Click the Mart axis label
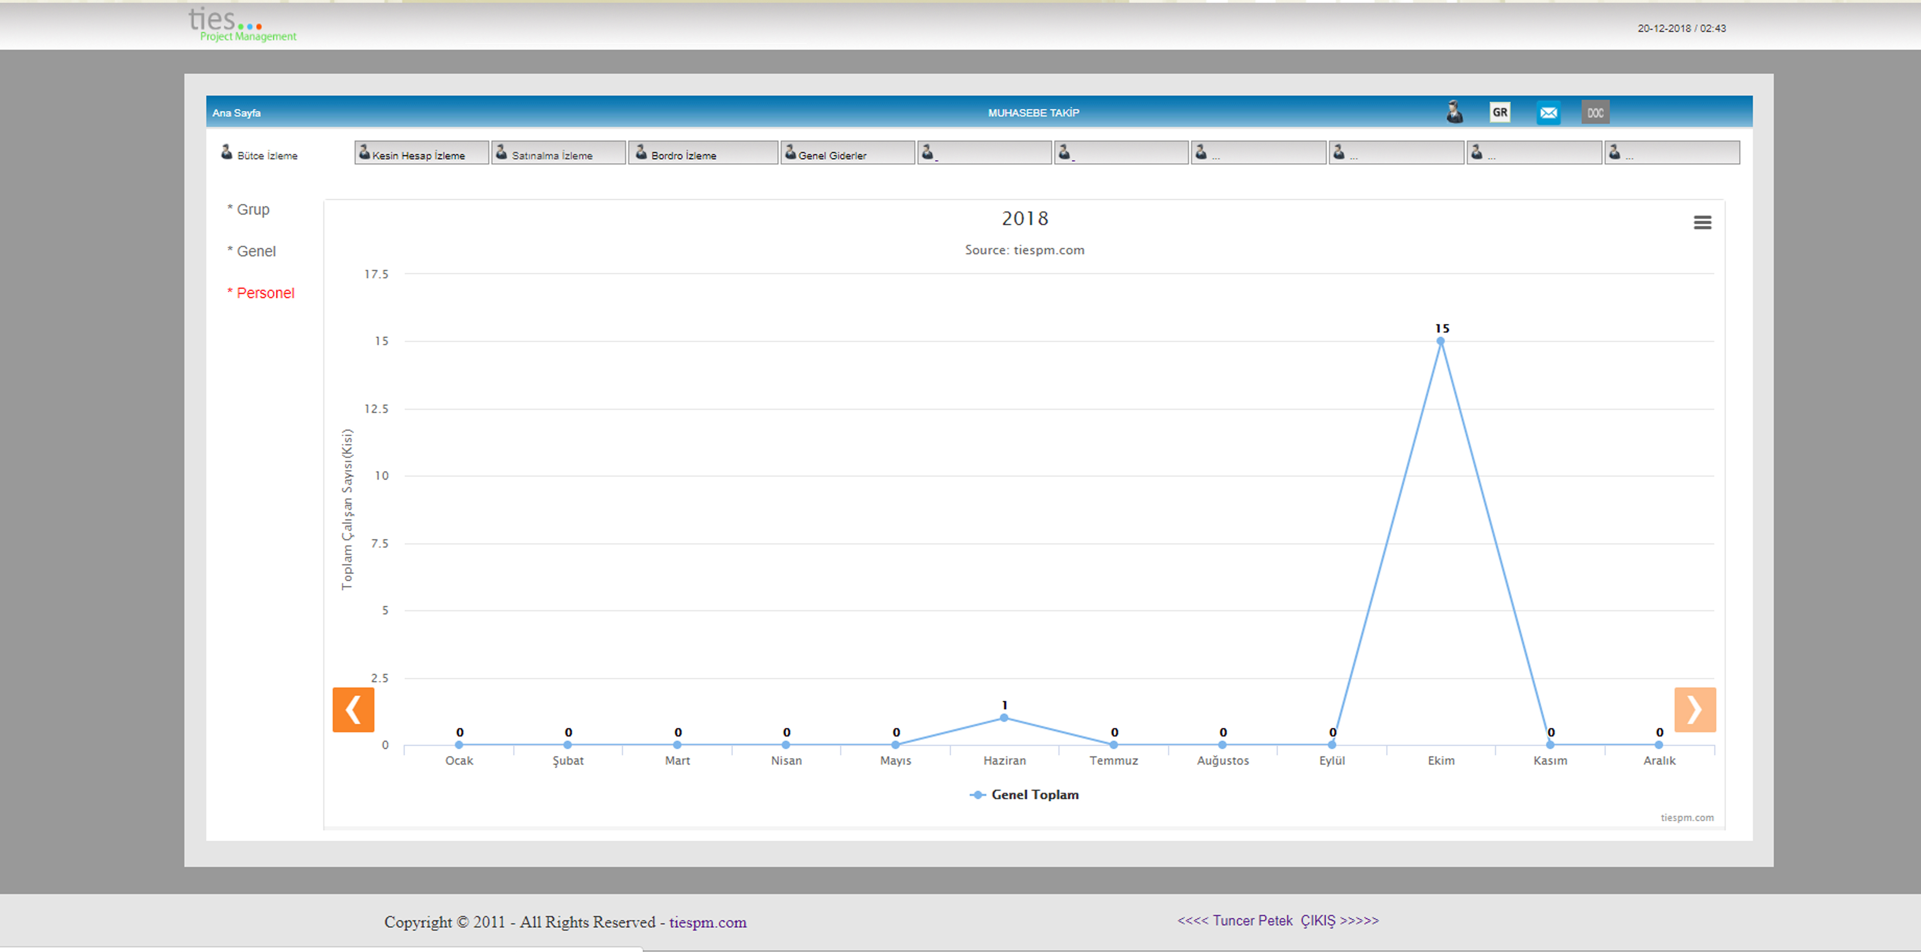Screen dimensions: 1921x952 click(x=677, y=761)
